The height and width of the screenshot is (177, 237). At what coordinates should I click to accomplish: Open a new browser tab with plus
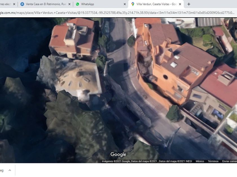[189, 4]
